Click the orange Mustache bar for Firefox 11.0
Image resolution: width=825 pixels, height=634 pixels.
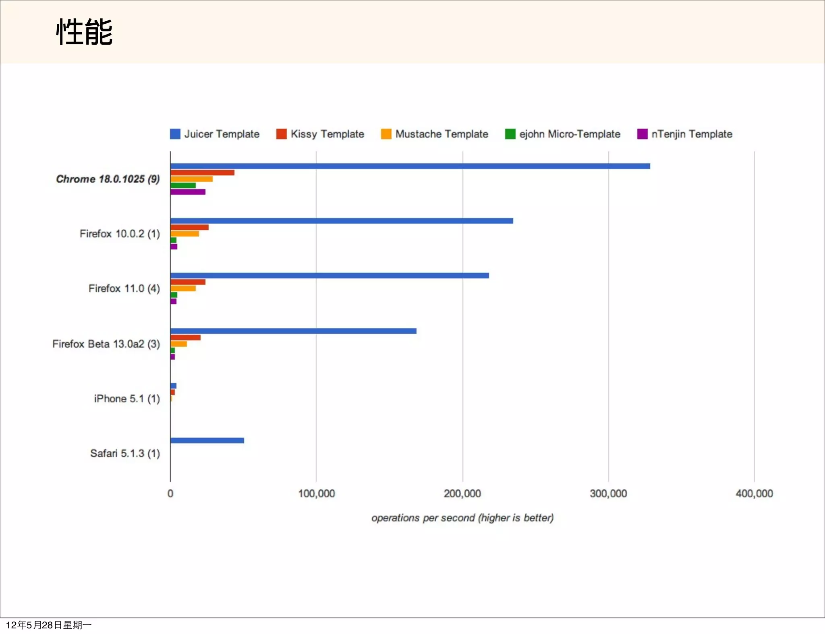tap(183, 288)
